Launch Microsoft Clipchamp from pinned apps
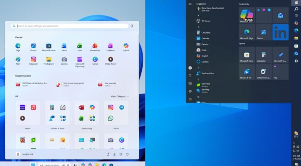 [x=80, y=62]
